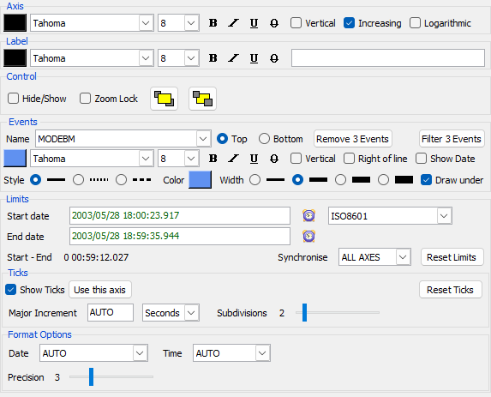Select the Top radio button
Viewport: 491px width, 397px height.
[222, 139]
